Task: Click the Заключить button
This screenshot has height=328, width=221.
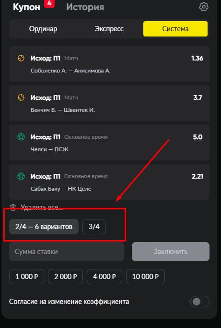Action: point(171,252)
